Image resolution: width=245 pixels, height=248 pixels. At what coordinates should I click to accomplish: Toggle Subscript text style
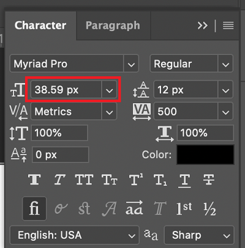point(160,180)
